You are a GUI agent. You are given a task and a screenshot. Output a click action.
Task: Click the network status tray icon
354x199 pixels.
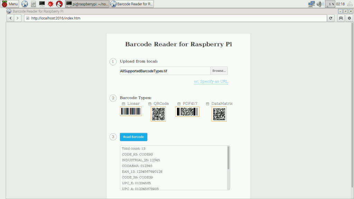[311, 4]
